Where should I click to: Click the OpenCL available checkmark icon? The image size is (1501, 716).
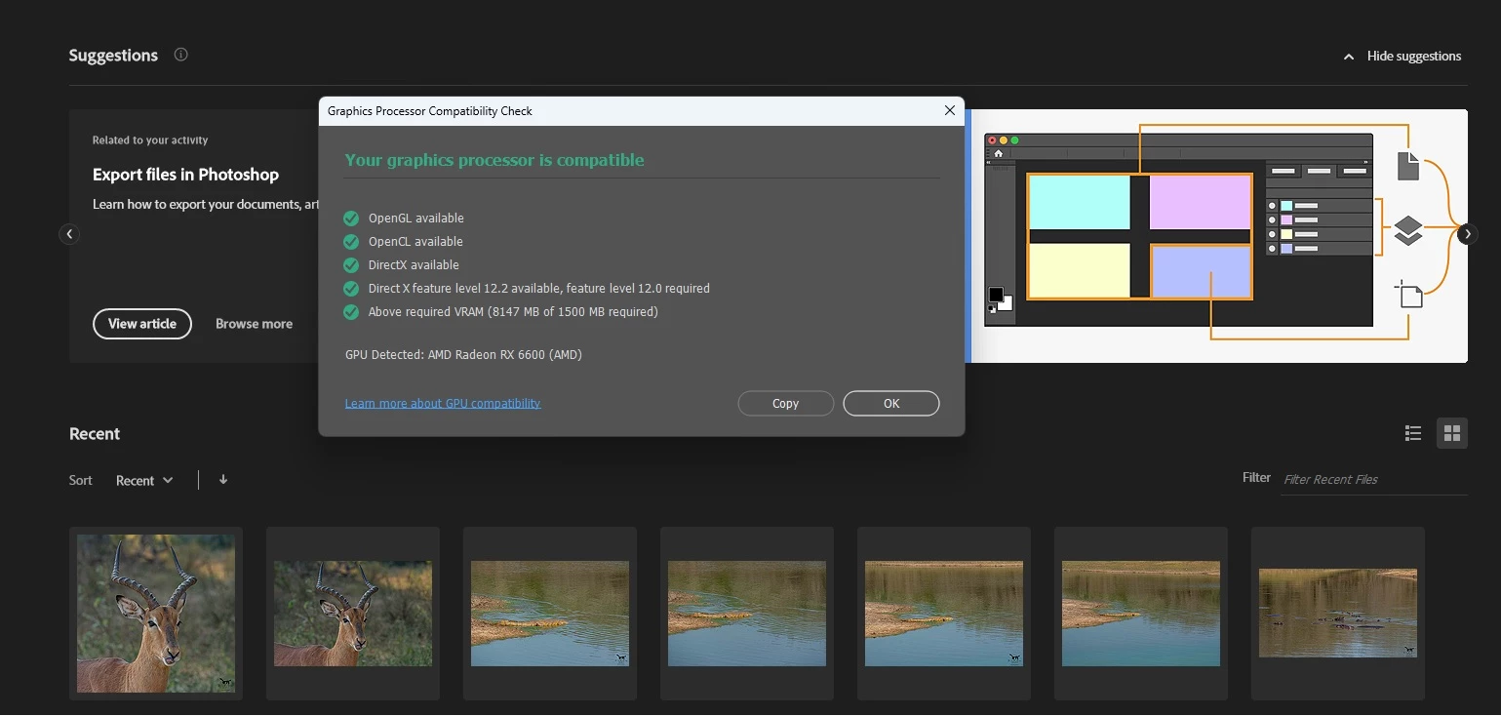(x=351, y=242)
